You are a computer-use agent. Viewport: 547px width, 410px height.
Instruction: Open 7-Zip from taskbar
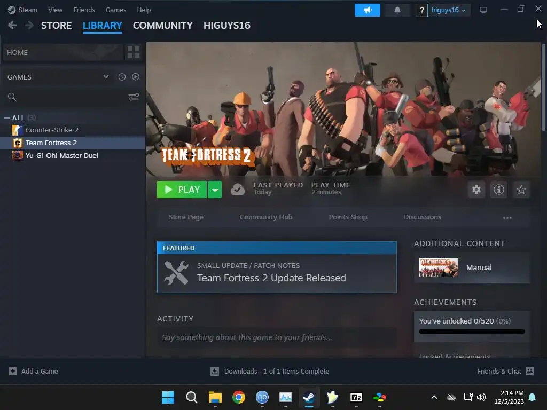pyautogui.click(x=356, y=397)
